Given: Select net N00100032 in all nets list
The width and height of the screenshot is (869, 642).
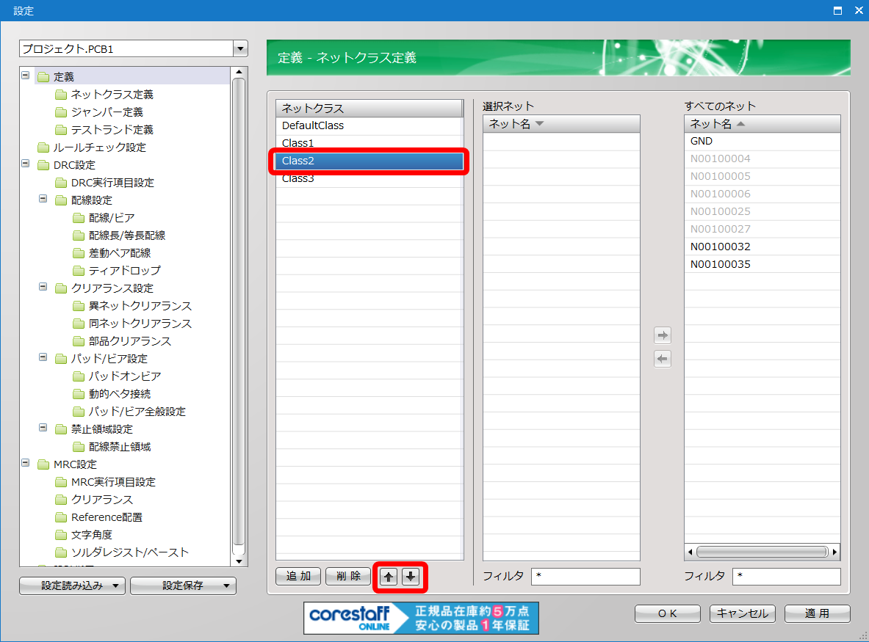Looking at the screenshot, I should [x=721, y=247].
